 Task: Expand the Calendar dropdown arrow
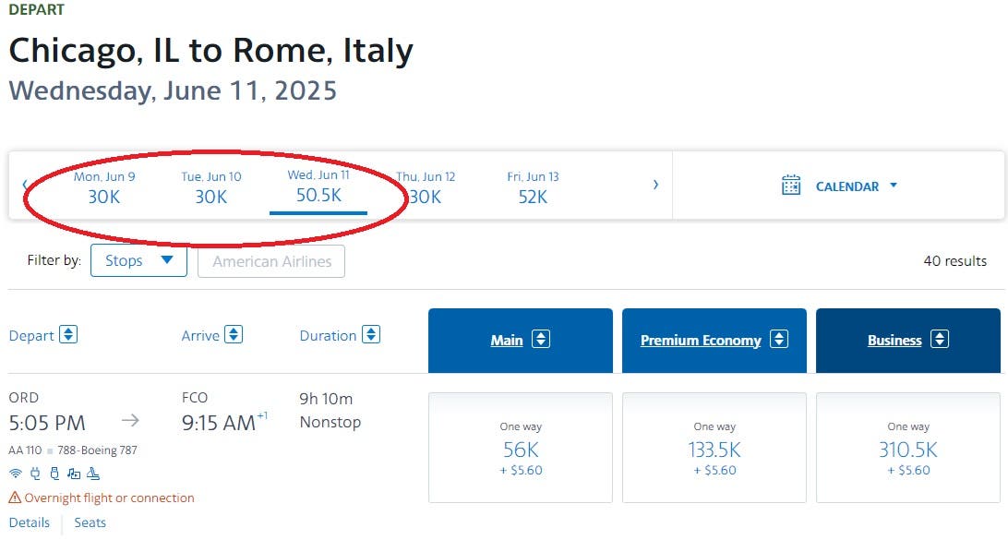pos(893,186)
